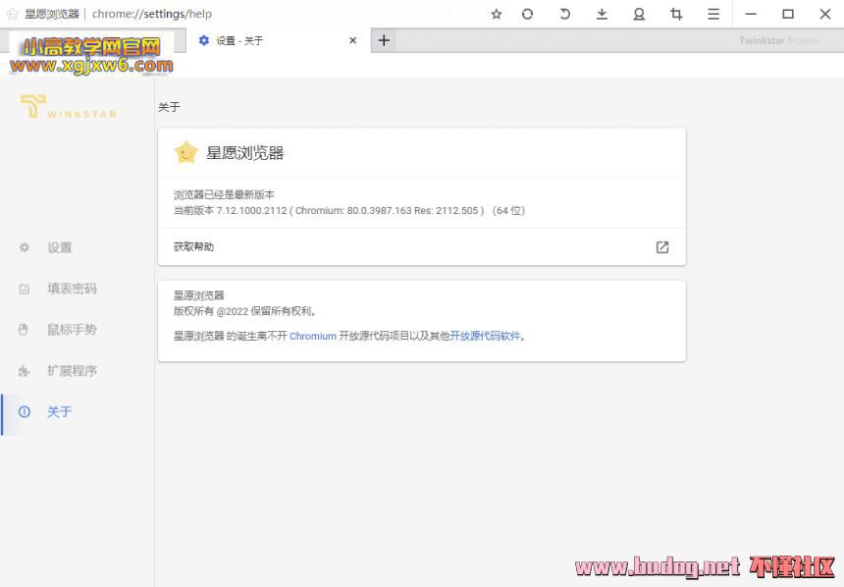Close the 设置 - 关于 tab

click(x=352, y=40)
